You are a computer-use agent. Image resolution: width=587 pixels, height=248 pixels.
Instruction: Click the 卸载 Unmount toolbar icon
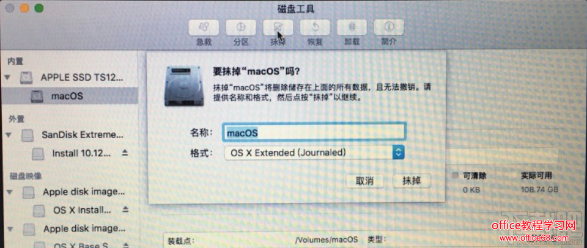click(352, 27)
